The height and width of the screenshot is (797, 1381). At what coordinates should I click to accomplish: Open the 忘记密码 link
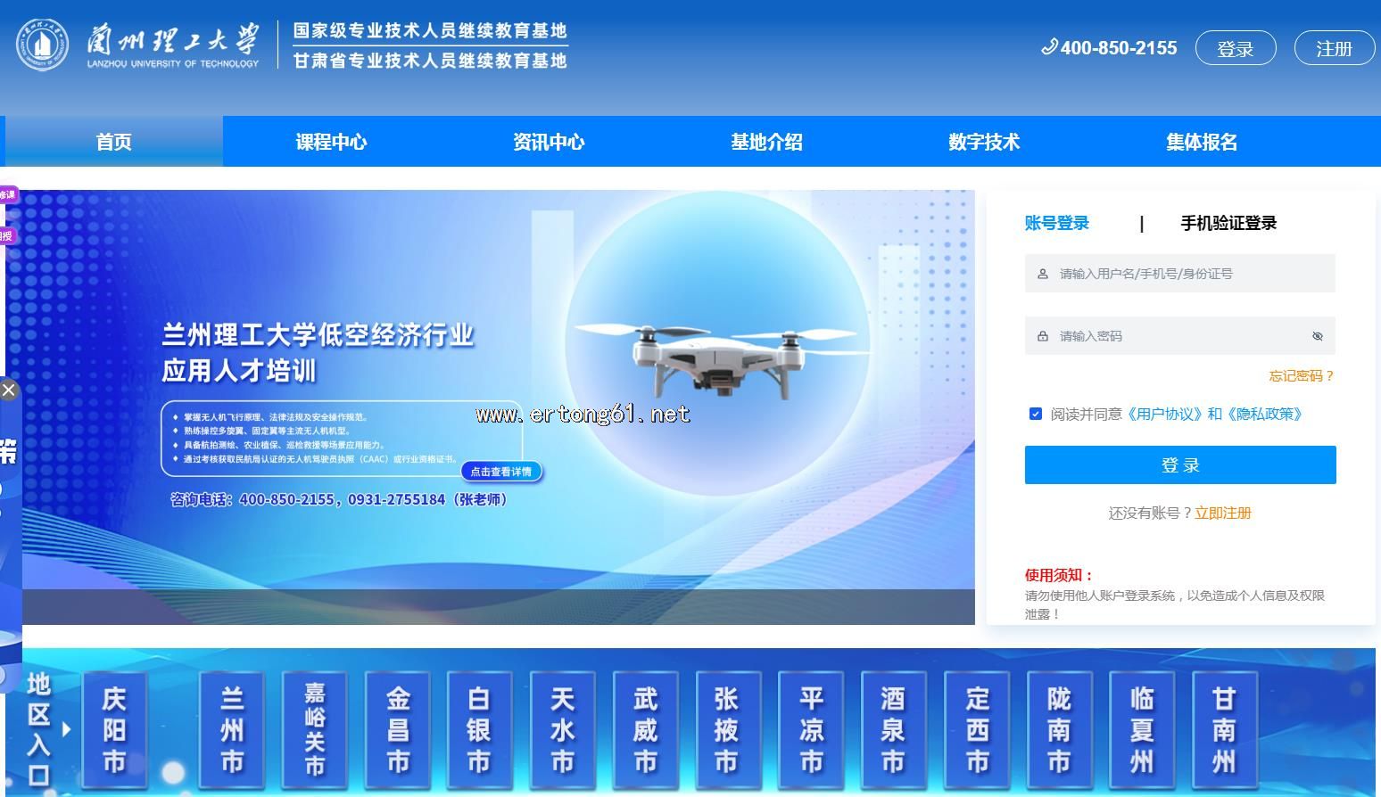[1301, 376]
